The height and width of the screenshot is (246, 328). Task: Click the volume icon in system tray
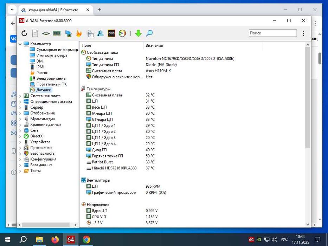click(274, 240)
